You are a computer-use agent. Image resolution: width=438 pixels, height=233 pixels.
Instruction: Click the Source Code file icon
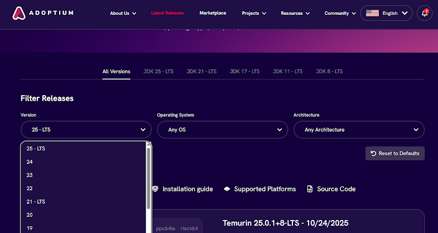tap(310, 189)
